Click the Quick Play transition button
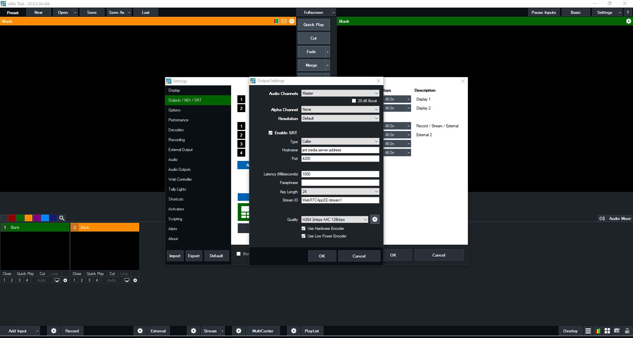Image resolution: width=633 pixels, height=338 pixels. tap(314, 25)
